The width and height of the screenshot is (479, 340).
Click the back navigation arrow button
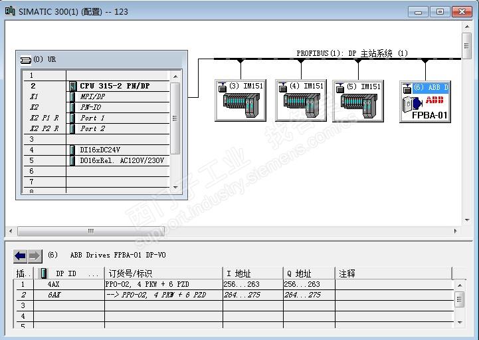(20, 256)
